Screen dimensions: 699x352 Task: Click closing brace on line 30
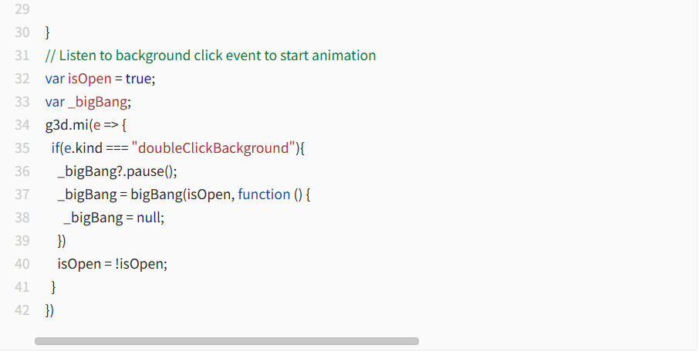tap(48, 32)
